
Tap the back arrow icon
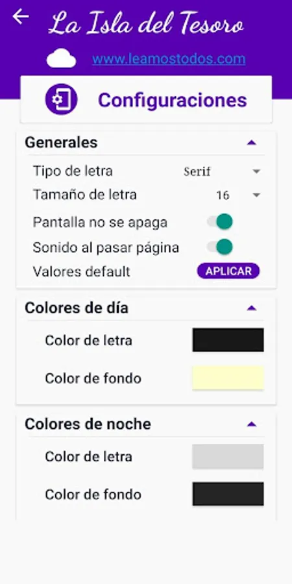tap(21, 17)
